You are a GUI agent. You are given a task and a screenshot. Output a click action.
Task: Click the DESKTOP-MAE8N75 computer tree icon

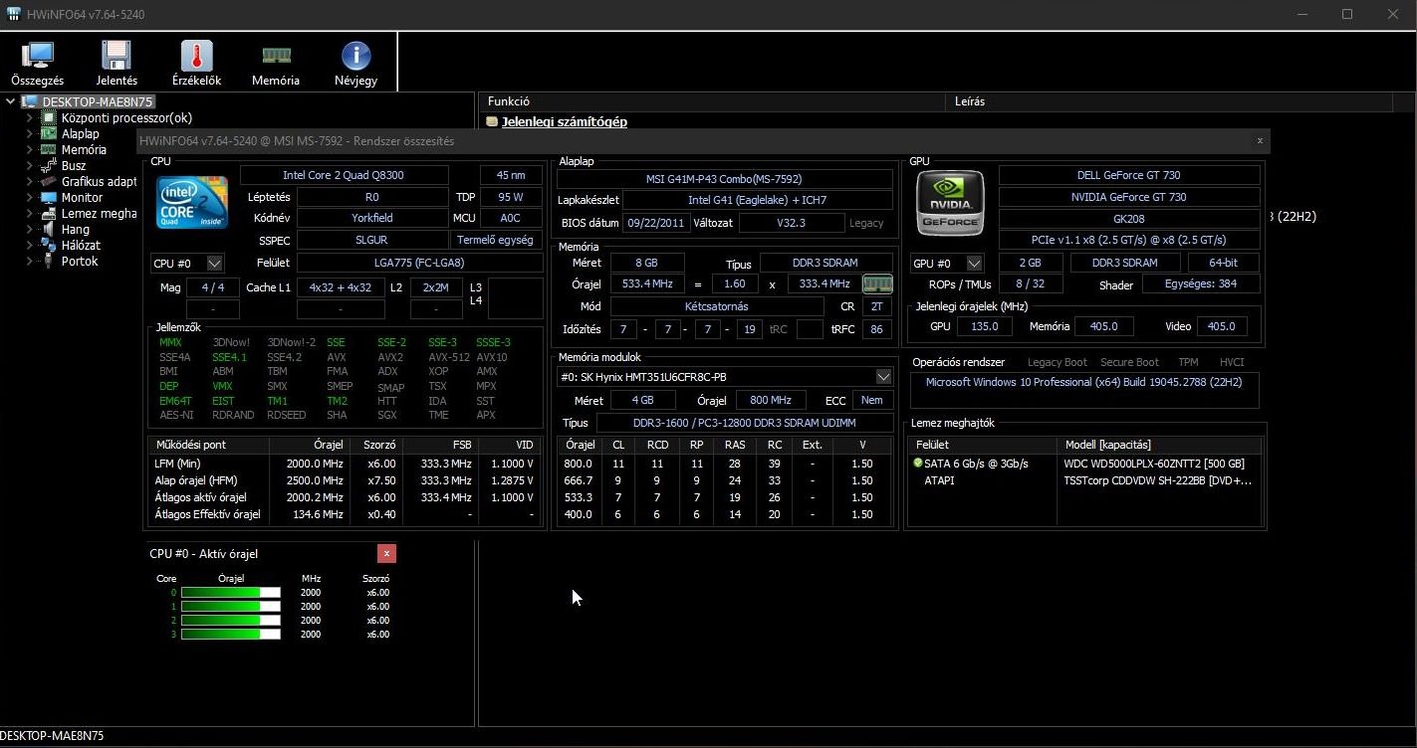coord(29,101)
